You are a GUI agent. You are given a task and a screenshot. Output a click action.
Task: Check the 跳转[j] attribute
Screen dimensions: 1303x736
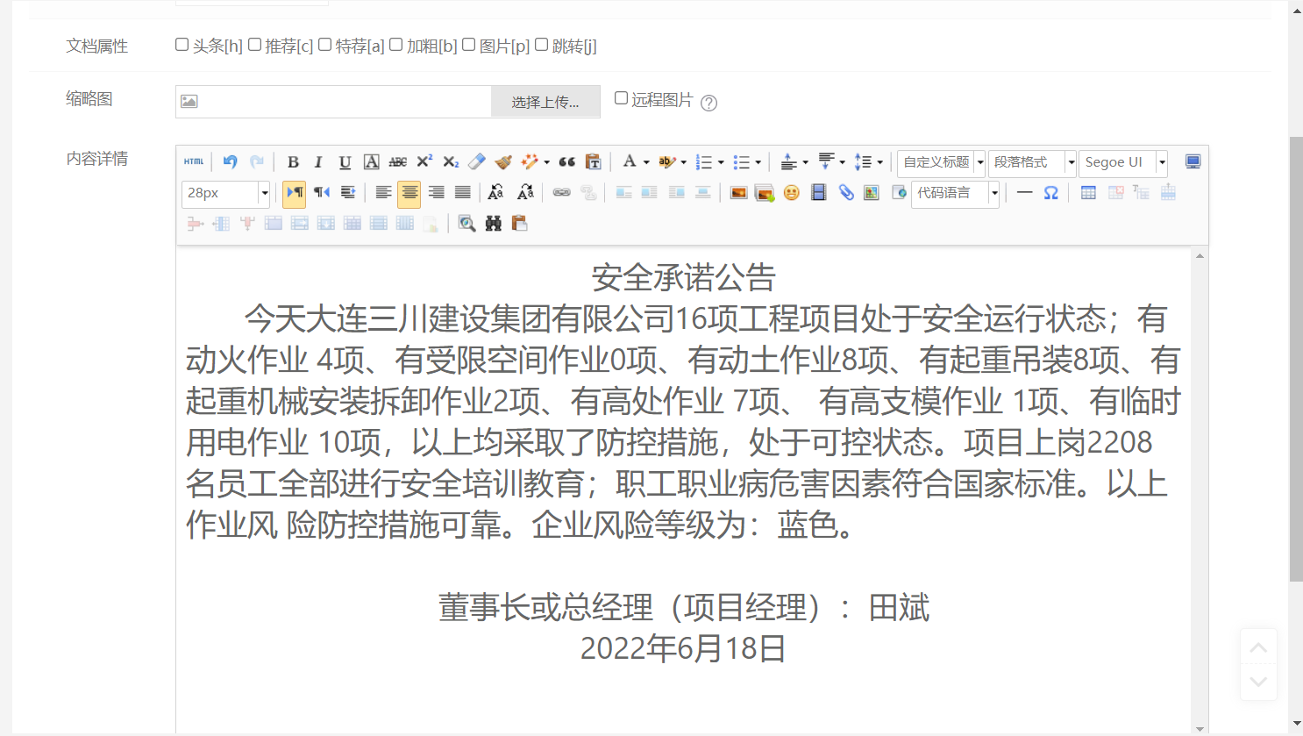(542, 45)
